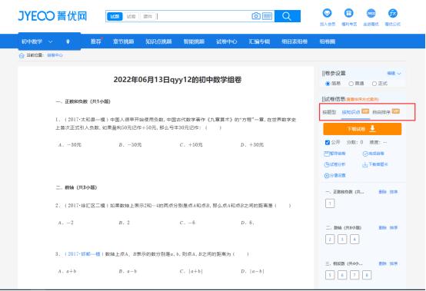
Task: Focus the search text input field
Action: tap(203, 16)
